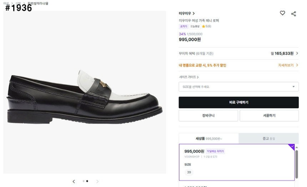Add item via 장바구니 button
The height and width of the screenshot is (187, 307).
click(x=208, y=116)
